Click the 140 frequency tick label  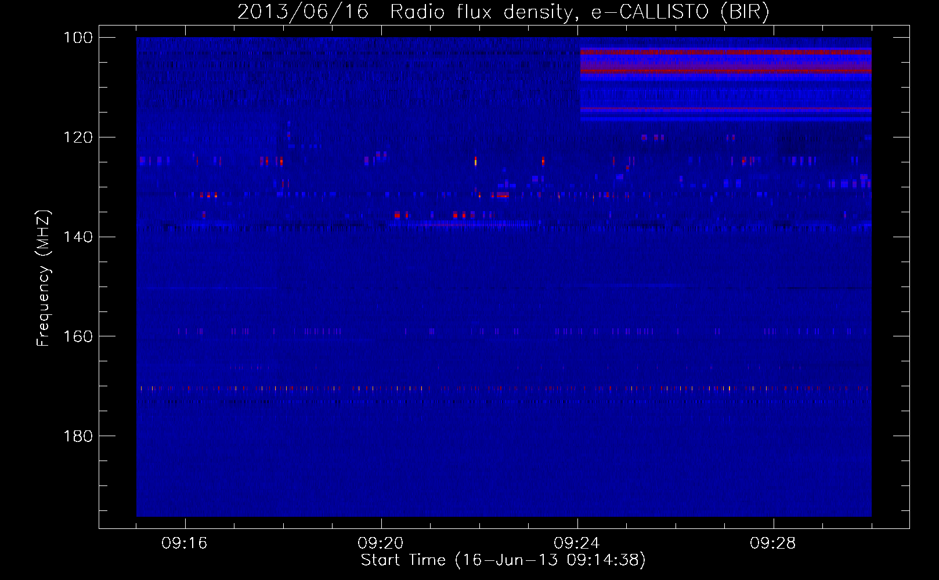point(78,237)
